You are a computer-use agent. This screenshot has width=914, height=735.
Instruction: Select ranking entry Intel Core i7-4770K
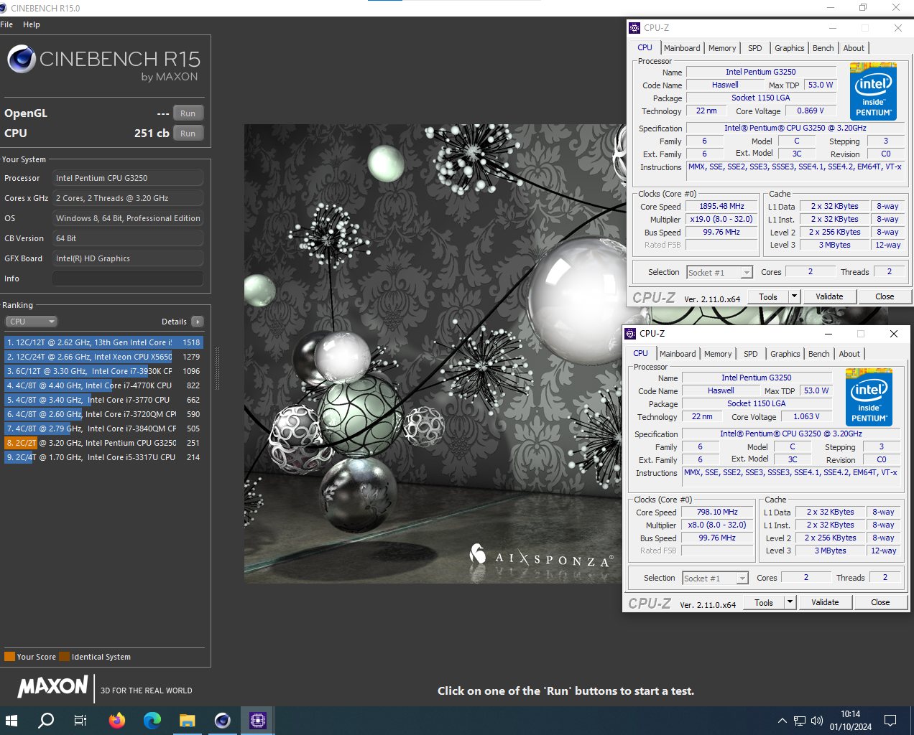click(103, 385)
